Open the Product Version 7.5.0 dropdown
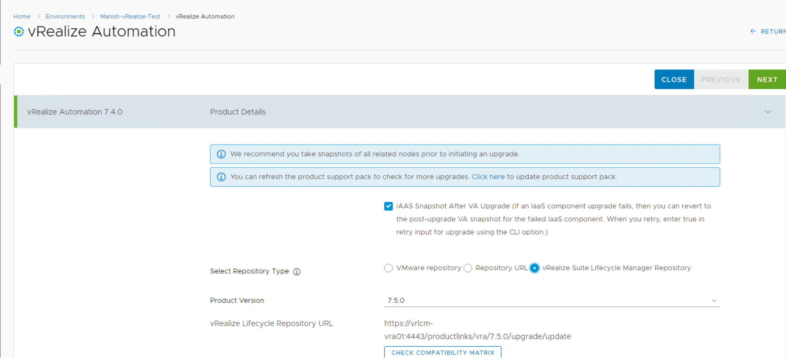Viewport: 786px width, 358px height. (x=552, y=300)
